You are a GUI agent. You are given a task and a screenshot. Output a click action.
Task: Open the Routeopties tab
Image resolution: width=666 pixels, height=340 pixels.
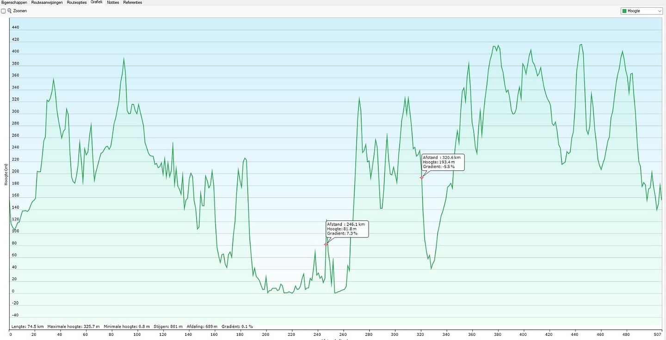[x=77, y=2]
